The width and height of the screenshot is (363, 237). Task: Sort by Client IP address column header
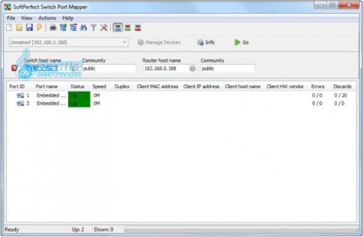tap(201, 87)
